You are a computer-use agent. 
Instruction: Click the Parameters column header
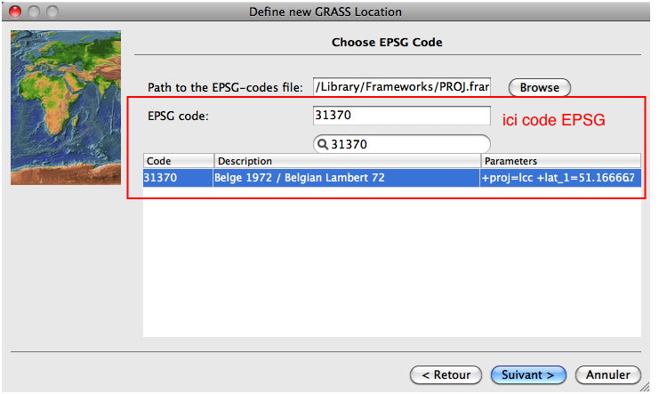click(560, 161)
